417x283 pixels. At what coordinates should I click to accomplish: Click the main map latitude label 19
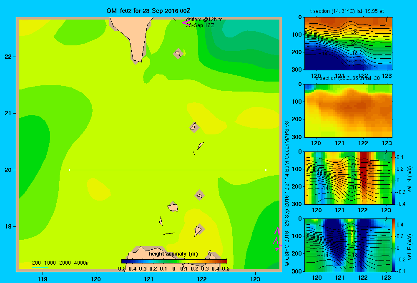click(8, 226)
